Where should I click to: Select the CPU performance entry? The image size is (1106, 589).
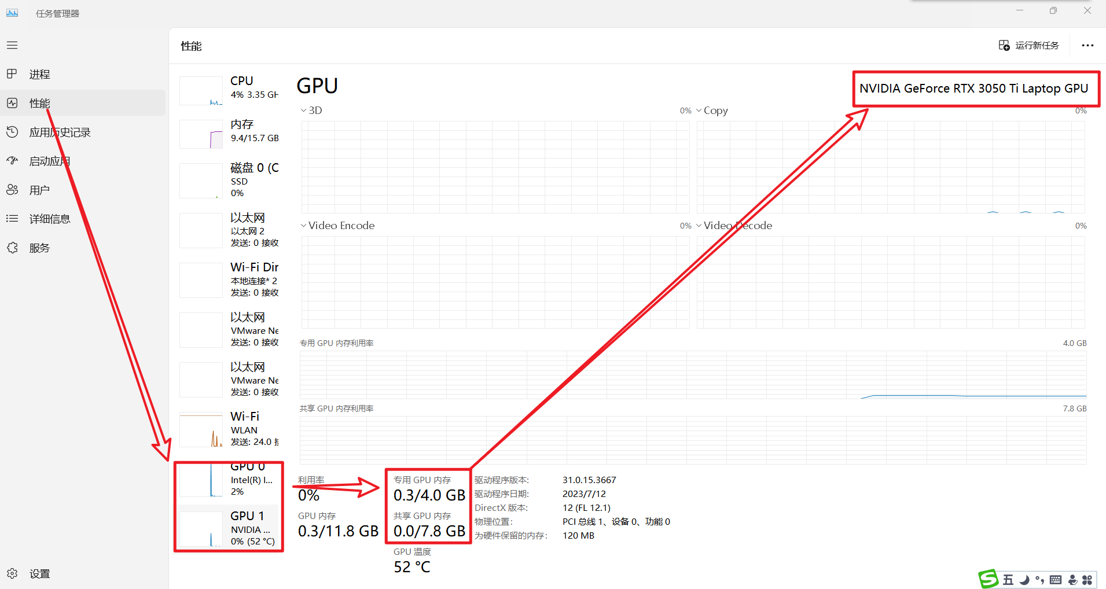pyautogui.click(x=229, y=90)
